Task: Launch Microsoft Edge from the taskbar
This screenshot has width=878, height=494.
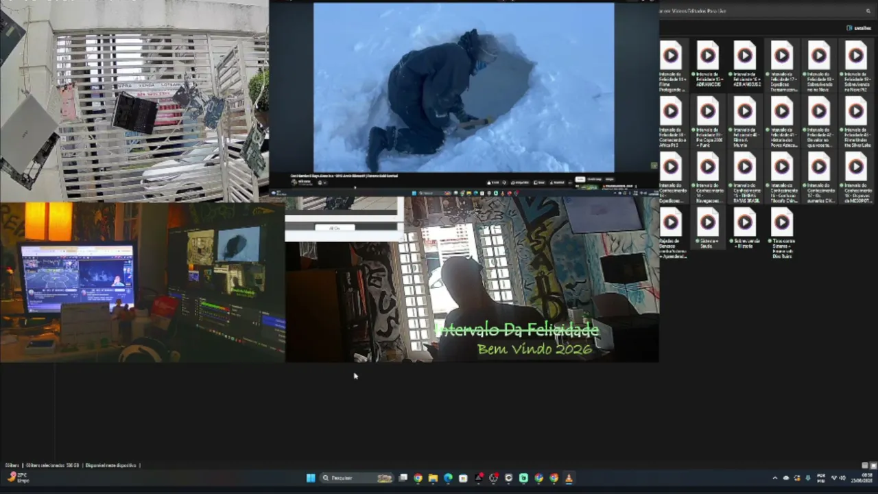Action: pyautogui.click(x=448, y=478)
